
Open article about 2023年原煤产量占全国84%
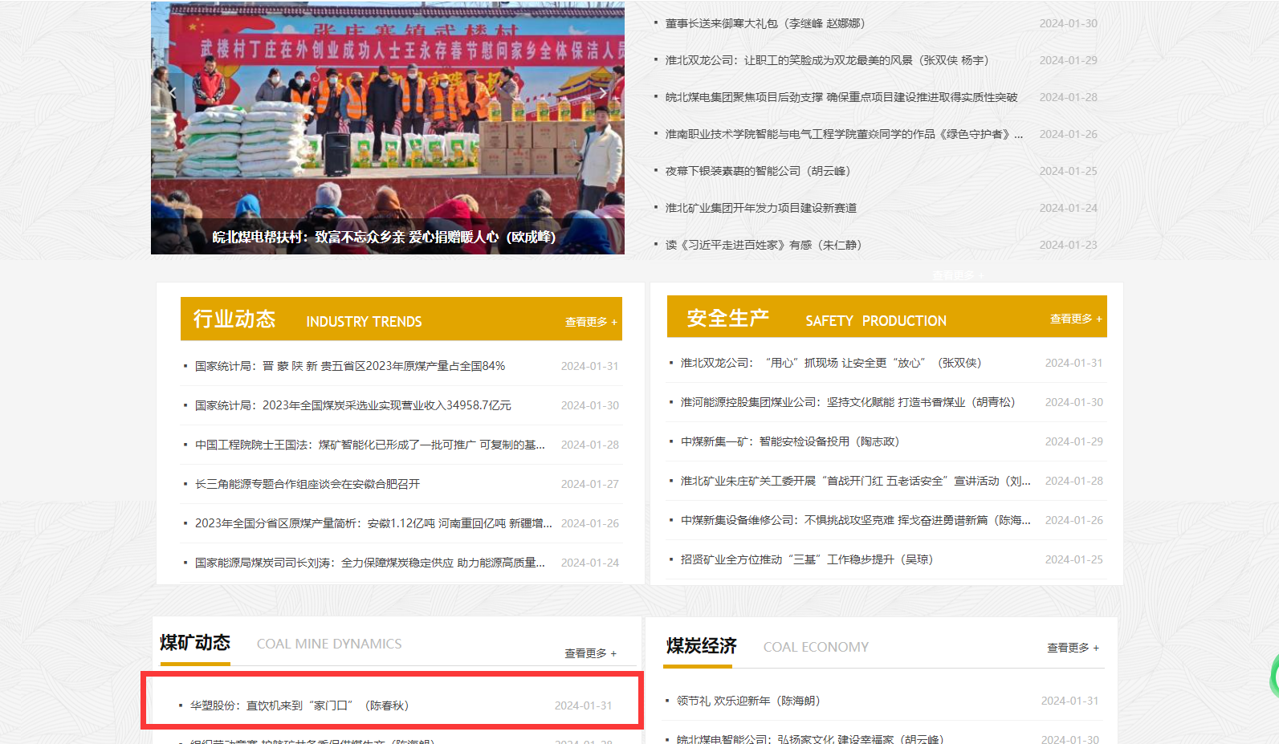350,366
